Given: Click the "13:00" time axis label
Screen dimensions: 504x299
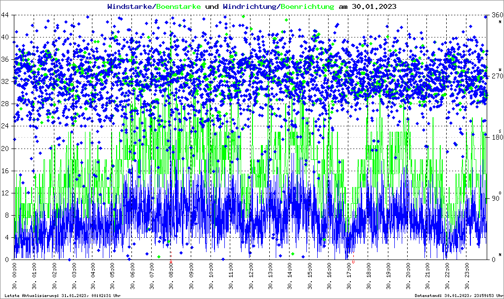Looking at the screenshot, I should (x=270, y=270).
